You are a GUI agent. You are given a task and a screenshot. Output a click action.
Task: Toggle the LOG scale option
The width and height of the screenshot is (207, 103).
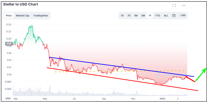pyautogui.click(x=183, y=16)
